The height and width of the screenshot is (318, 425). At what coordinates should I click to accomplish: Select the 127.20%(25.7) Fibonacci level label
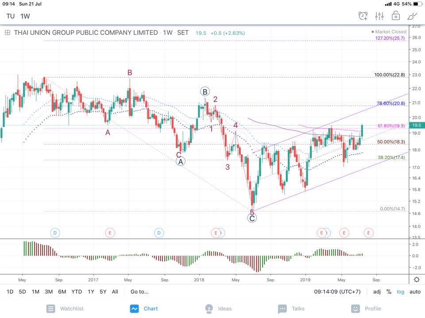(x=390, y=38)
